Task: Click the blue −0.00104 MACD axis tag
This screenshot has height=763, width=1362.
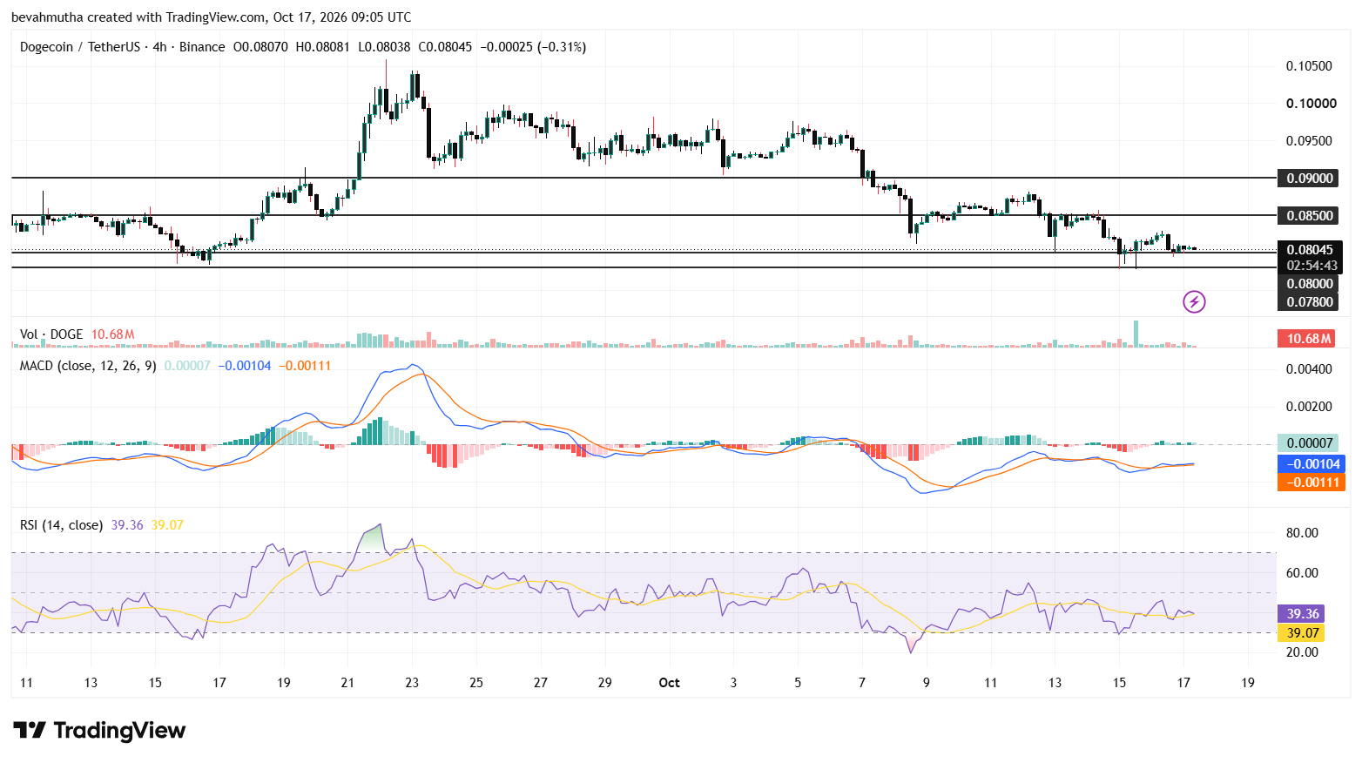Action: pos(1311,464)
